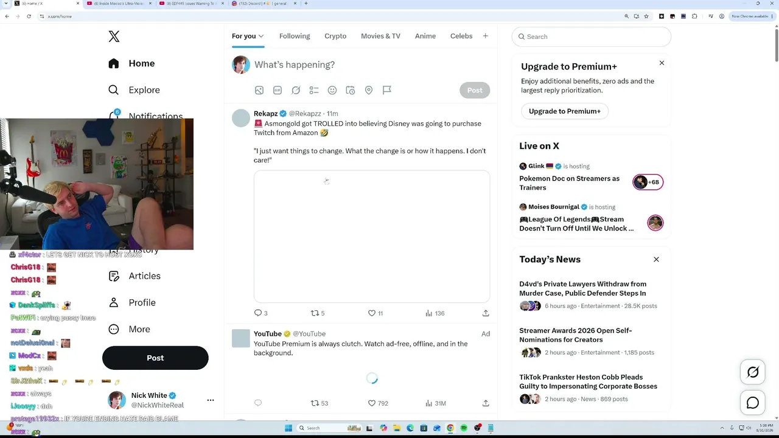779x438 pixels.
Task: Repost the YouTube ad post
Action: 320,403
